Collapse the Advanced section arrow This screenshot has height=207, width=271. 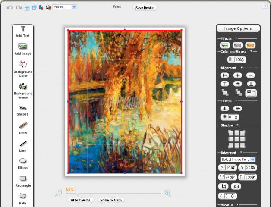[241, 152]
